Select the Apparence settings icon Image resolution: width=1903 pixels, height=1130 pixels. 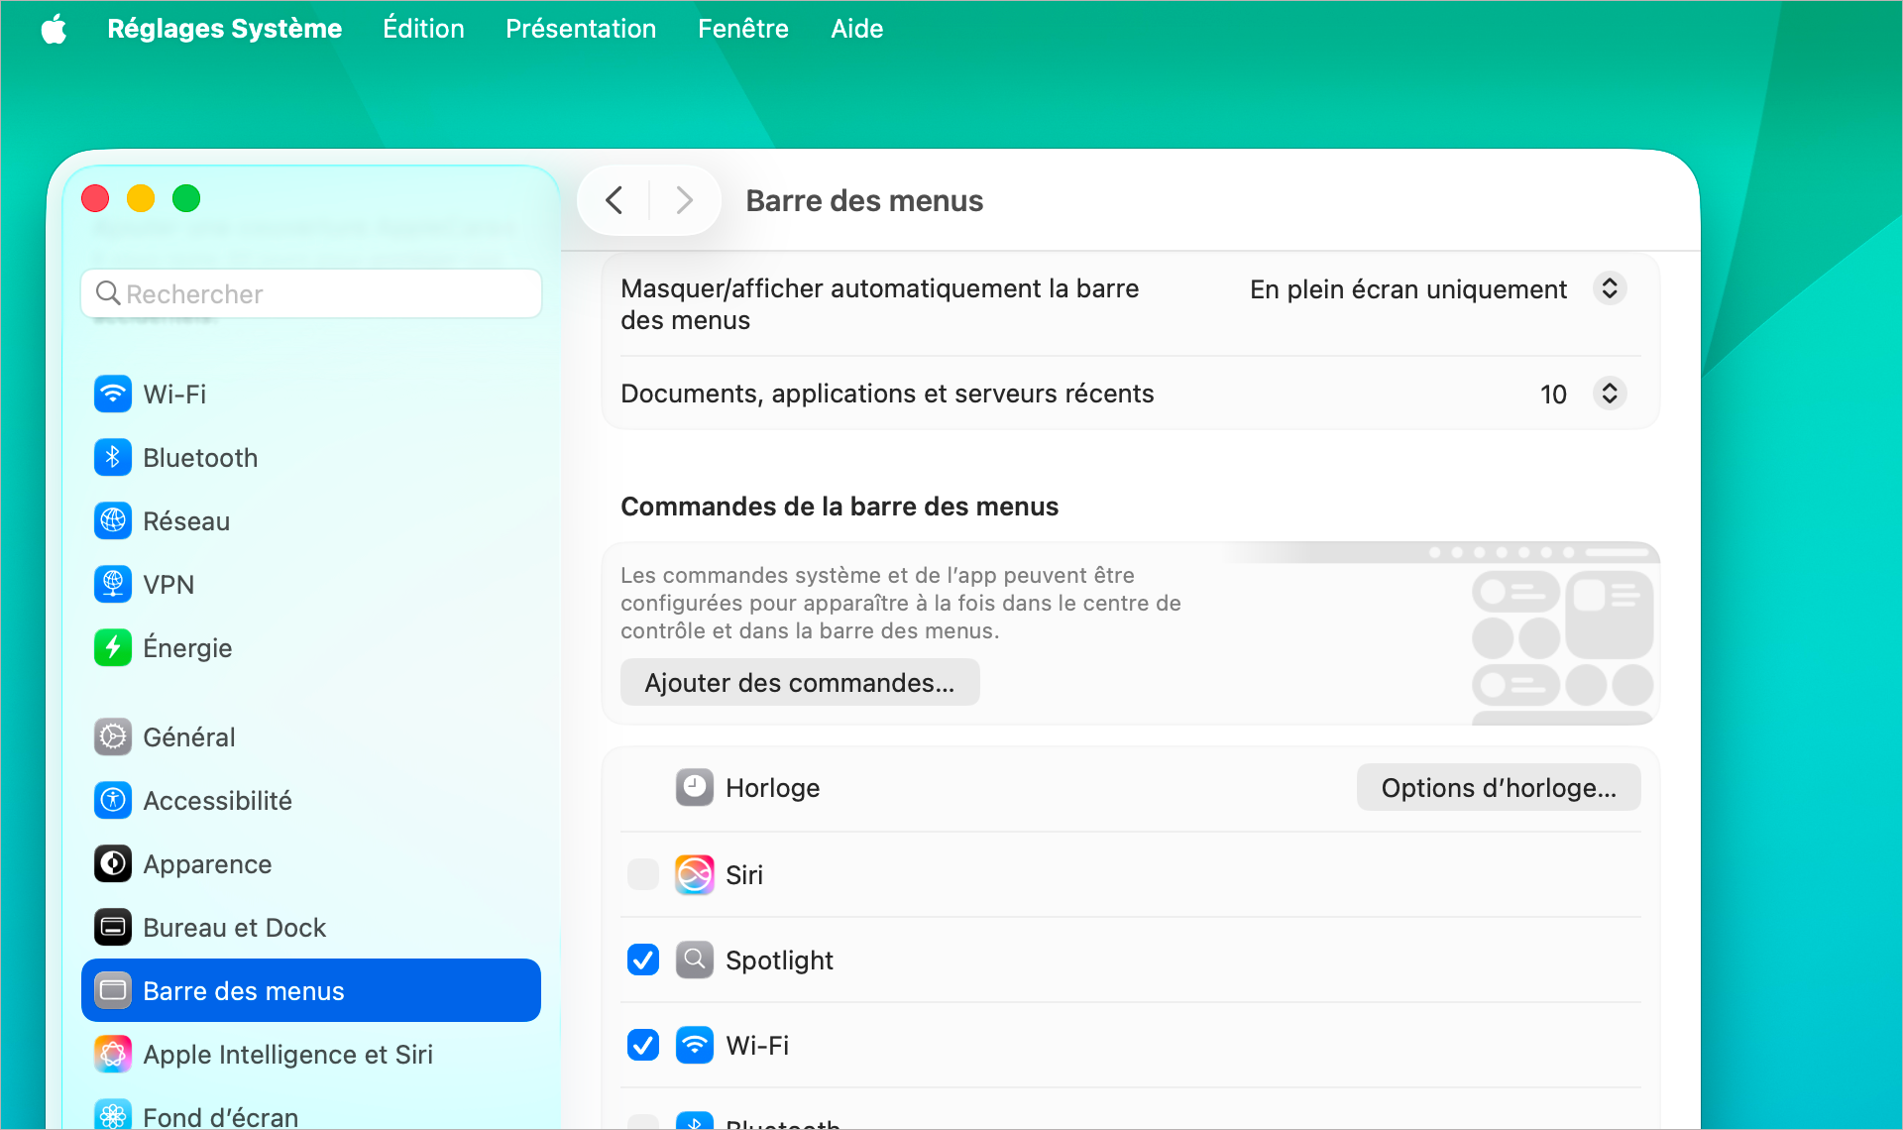tap(112, 863)
